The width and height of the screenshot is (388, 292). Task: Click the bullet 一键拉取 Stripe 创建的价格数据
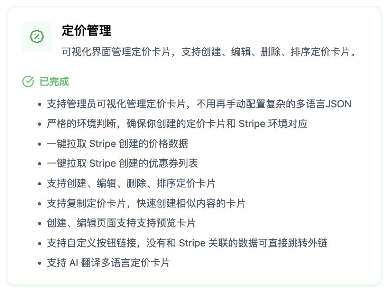(118, 144)
